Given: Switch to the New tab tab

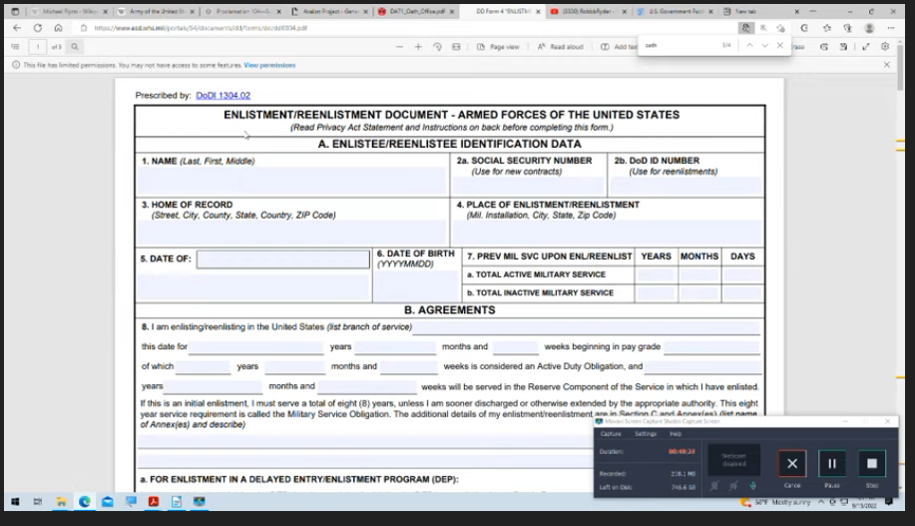Looking at the screenshot, I should click(761, 12).
